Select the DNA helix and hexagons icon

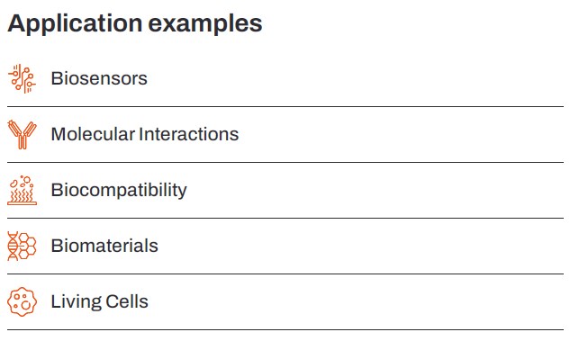click(x=22, y=246)
